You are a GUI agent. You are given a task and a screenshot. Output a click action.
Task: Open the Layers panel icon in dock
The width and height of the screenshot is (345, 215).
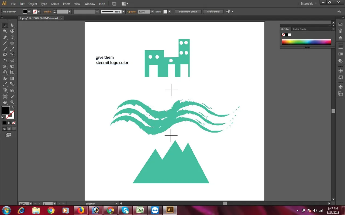340,87
